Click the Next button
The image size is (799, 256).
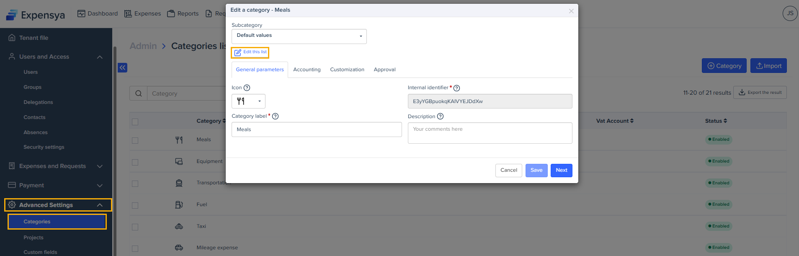click(x=561, y=170)
